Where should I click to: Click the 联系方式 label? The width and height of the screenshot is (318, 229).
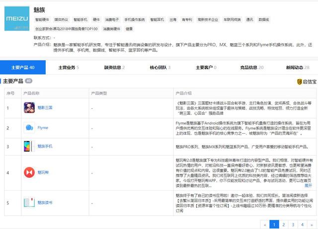pyautogui.click(x=42, y=38)
